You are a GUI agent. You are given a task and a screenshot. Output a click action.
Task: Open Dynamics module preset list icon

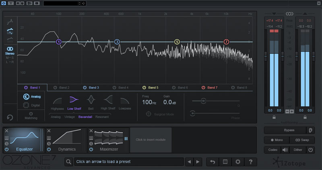[x=49, y=138]
